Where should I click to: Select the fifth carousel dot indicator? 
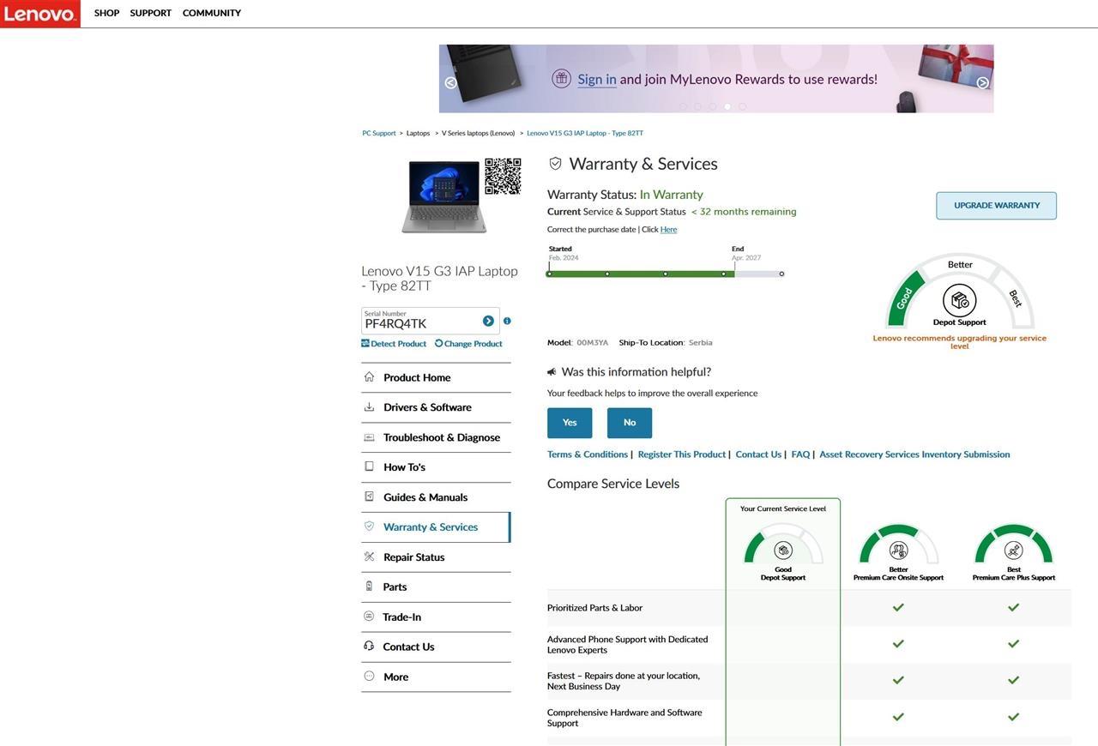click(x=742, y=106)
